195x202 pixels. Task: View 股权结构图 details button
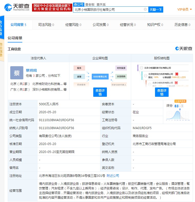pos(162,92)
